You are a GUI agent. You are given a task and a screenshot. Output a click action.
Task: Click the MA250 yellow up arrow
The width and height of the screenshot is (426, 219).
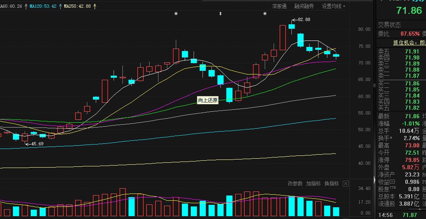point(95,6)
